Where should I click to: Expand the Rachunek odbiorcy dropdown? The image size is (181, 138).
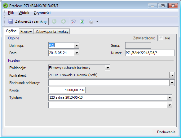(x=172, y=83)
